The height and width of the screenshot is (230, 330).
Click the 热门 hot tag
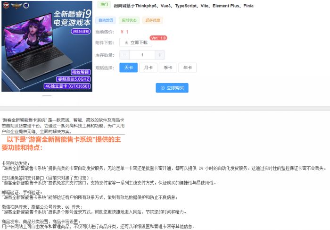click(x=104, y=5)
